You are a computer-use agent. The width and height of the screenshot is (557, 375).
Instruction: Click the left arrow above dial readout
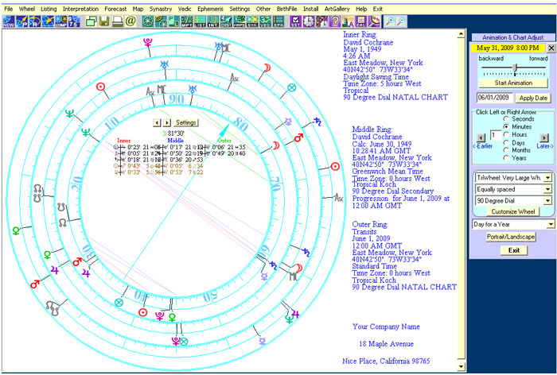click(x=157, y=122)
